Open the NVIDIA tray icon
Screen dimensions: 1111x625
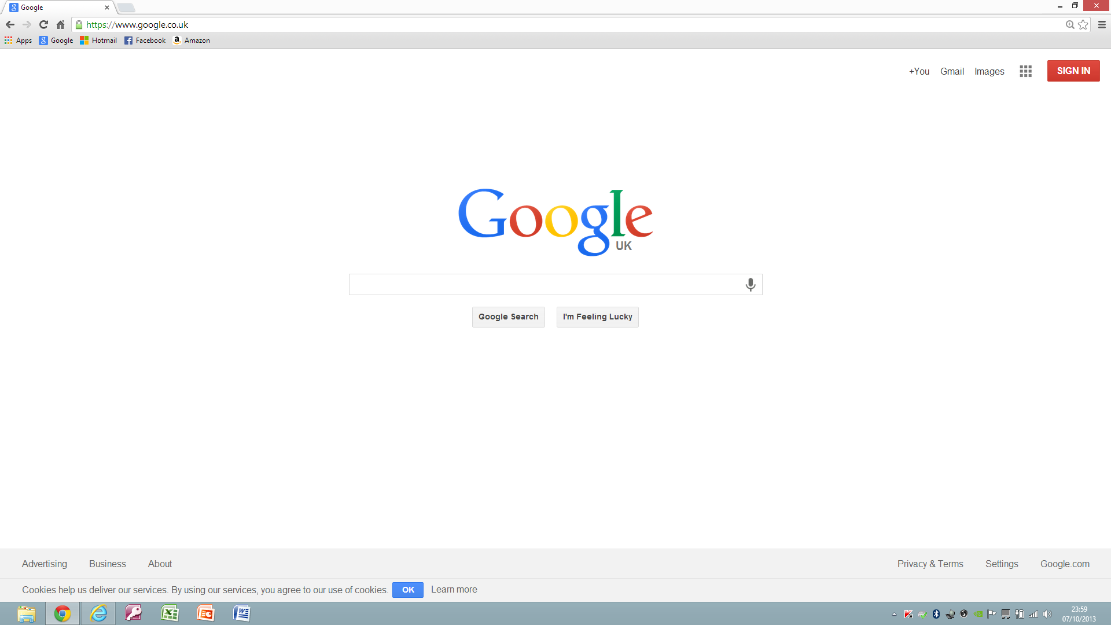click(x=978, y=614)
